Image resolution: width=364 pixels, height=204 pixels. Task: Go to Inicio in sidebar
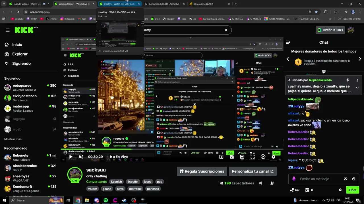(17, 44)
